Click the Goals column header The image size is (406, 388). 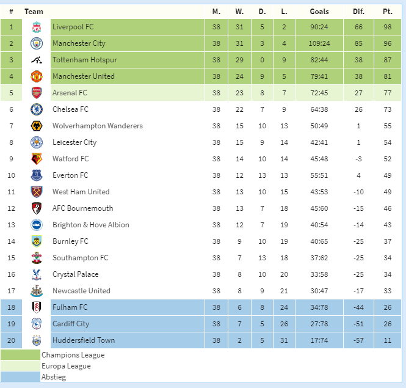coord(319,12)
